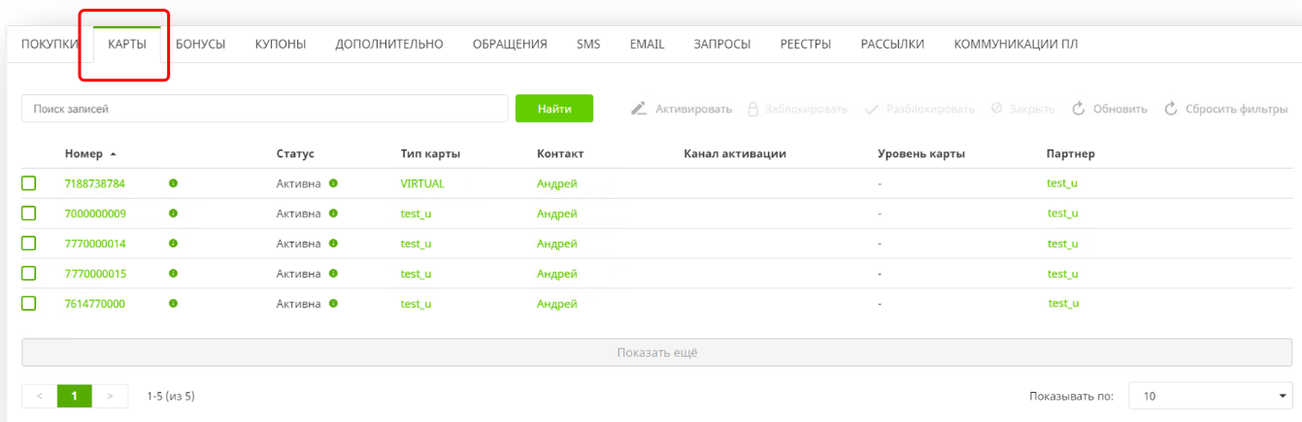Click the info icon next to card 7770000014

(173, 243)
